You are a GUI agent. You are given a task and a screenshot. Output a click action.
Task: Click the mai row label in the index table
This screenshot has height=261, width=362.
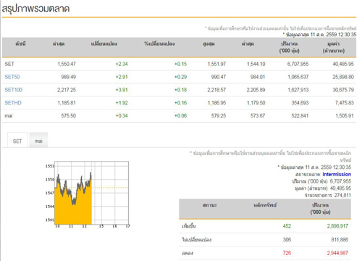[9, 116]
